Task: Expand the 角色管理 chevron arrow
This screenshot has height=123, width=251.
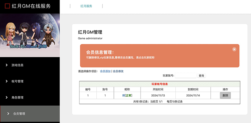Action: point(7,97)
